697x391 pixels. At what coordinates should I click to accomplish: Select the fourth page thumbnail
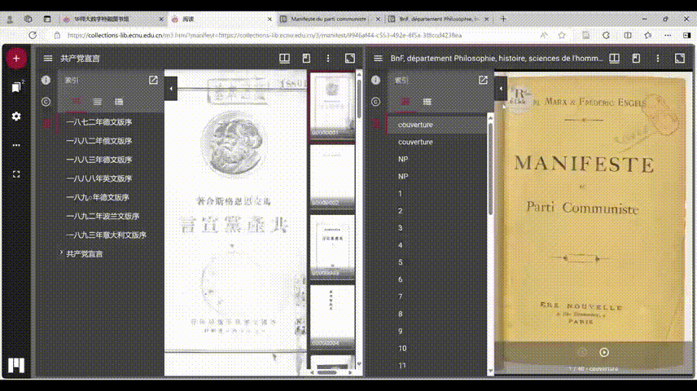pos(332,316)
